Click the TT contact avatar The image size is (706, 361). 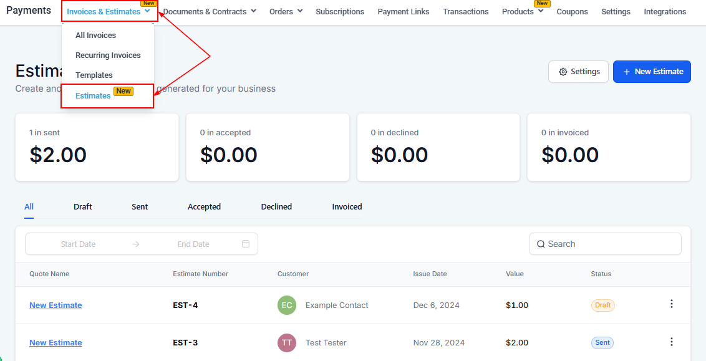click(x=287, y=342)
